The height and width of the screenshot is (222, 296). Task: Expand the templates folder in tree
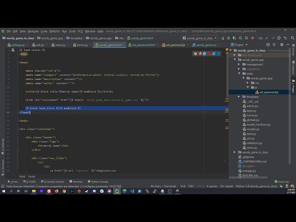[x=239, y=97]
